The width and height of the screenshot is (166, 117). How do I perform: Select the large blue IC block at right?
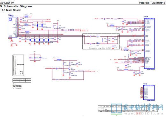(x=149, y=43)
